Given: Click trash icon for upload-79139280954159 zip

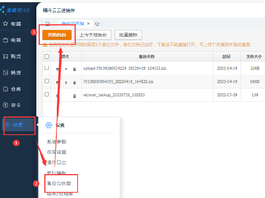Looking at the screenshot, I should point(75,69).
